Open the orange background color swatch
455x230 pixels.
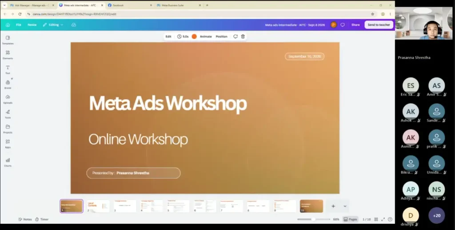(194, 36)
